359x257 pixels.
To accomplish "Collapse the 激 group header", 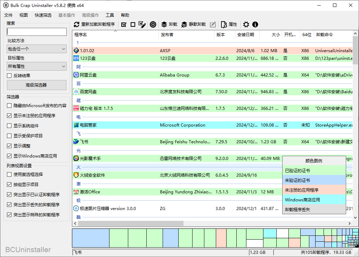I will (x=79, y=184).
